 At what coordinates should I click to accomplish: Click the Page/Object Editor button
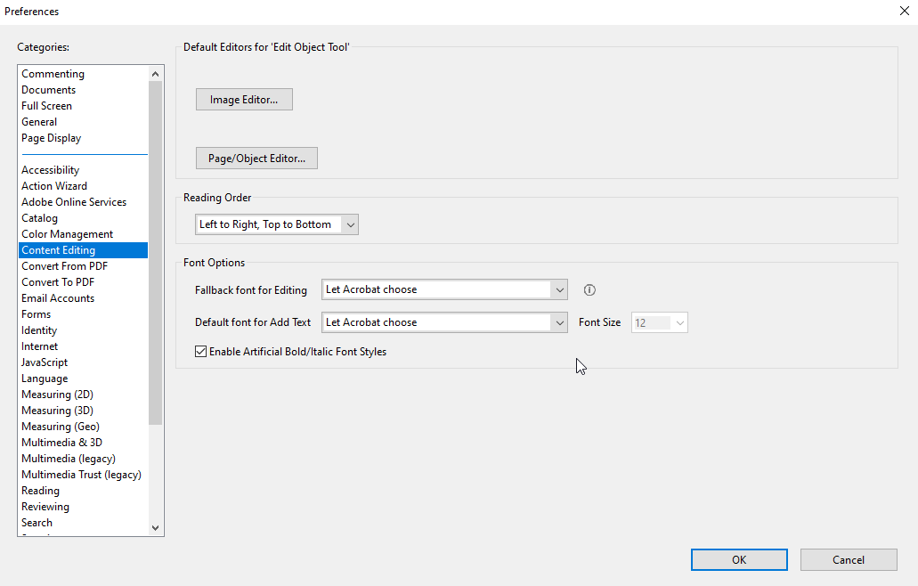256,158
